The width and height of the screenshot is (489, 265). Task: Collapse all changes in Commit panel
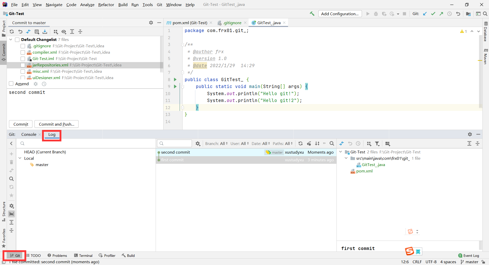pyautogui.click(x=80, y=32)
